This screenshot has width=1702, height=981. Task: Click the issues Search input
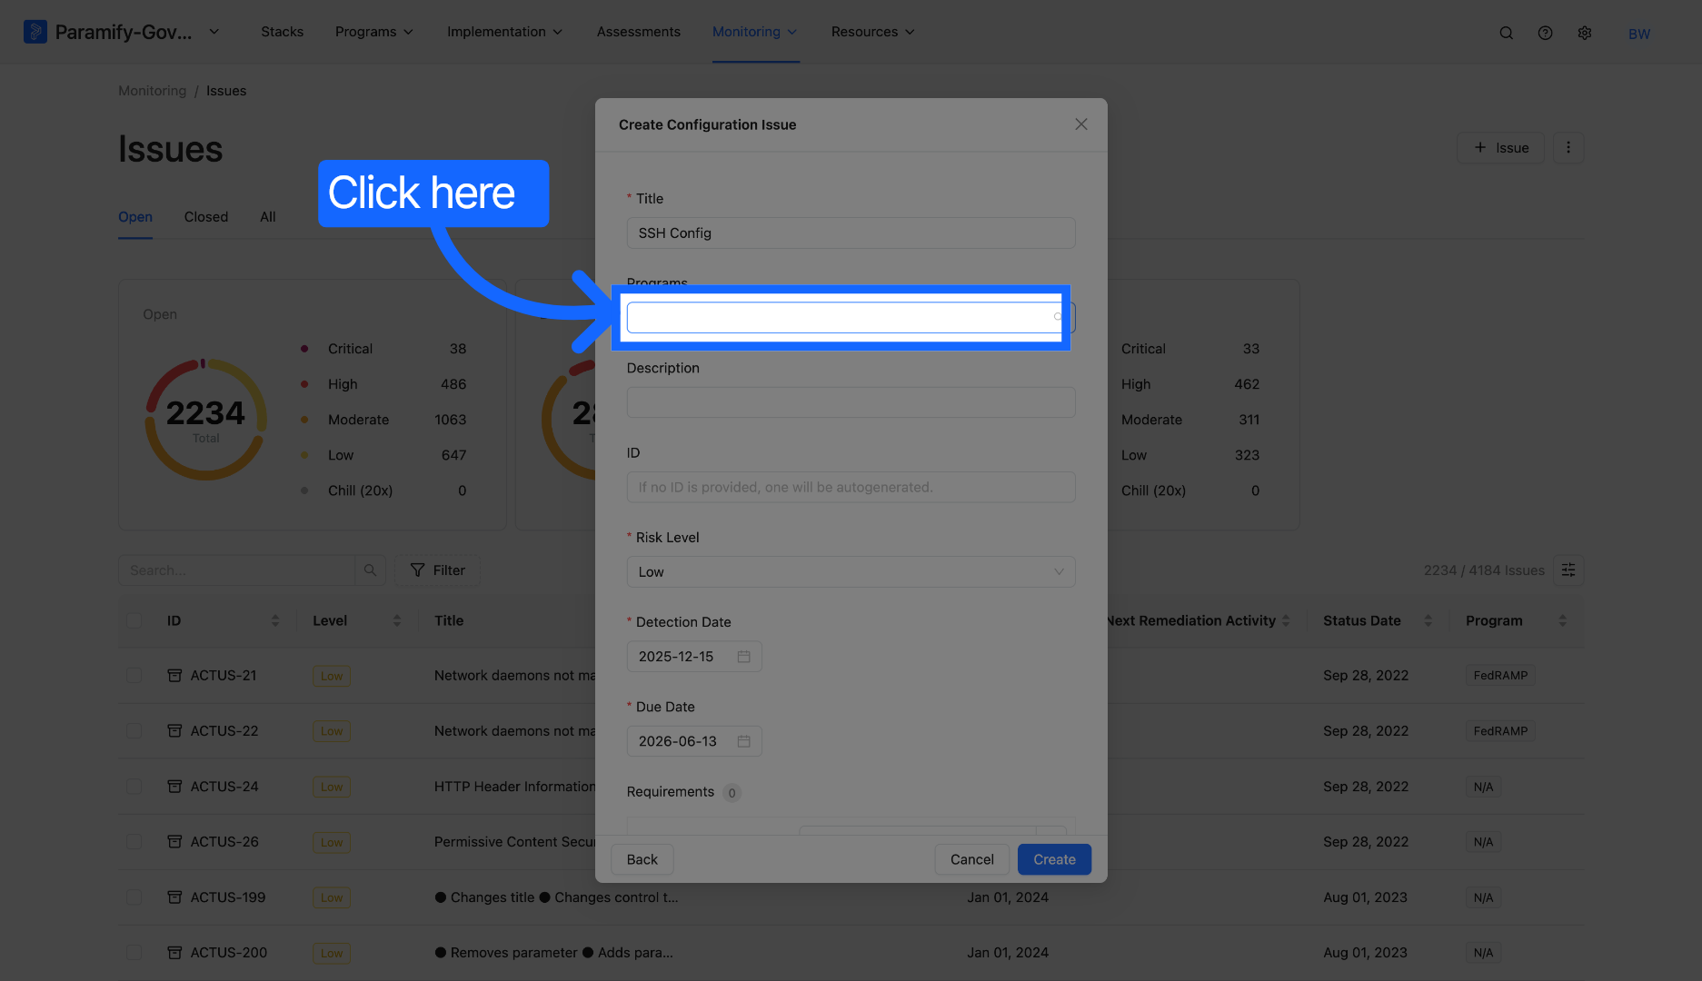coord(236,570)
